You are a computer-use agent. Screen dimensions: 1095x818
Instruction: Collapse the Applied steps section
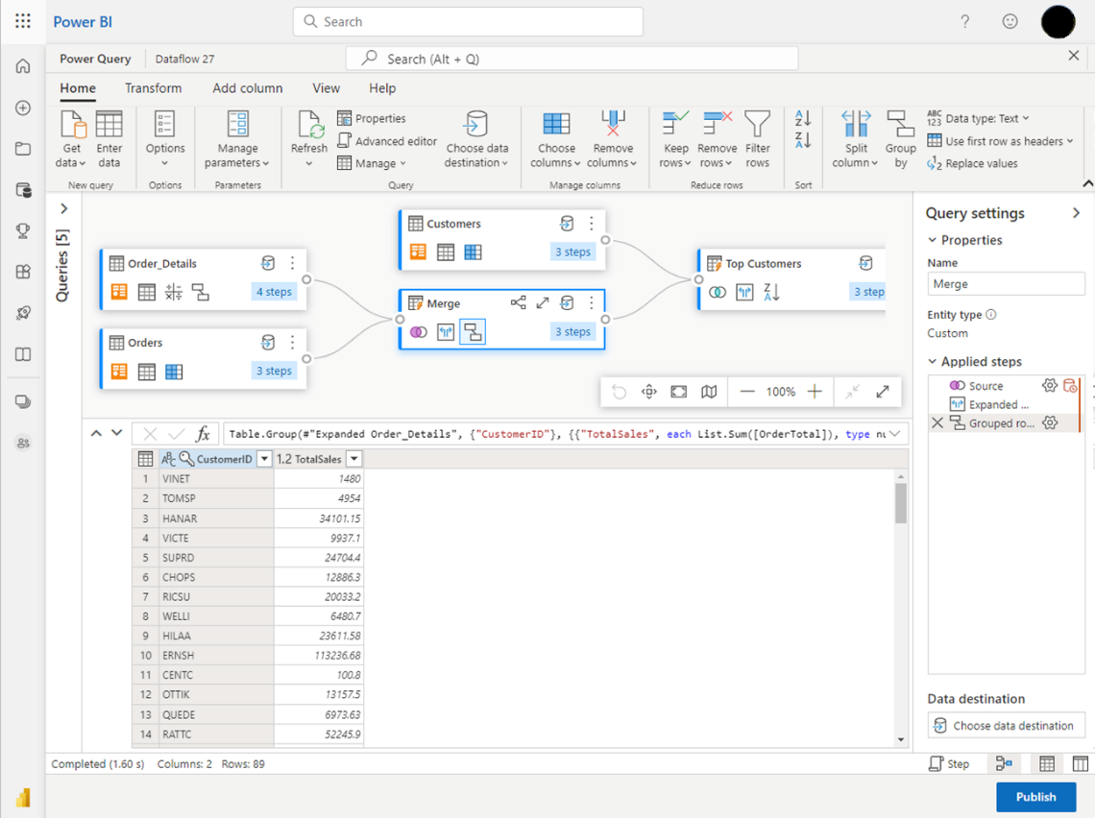click(933, 361)
